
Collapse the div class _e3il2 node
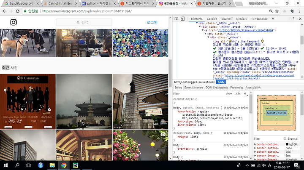point(206,34)
